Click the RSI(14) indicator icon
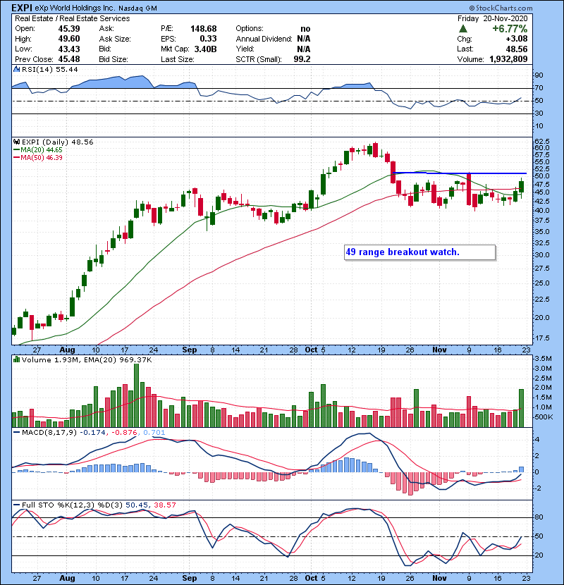The width and height of the screenshot is (564, 585). point(16,69)
